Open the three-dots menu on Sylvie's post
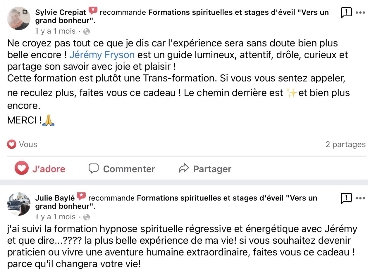 (360, 13)
